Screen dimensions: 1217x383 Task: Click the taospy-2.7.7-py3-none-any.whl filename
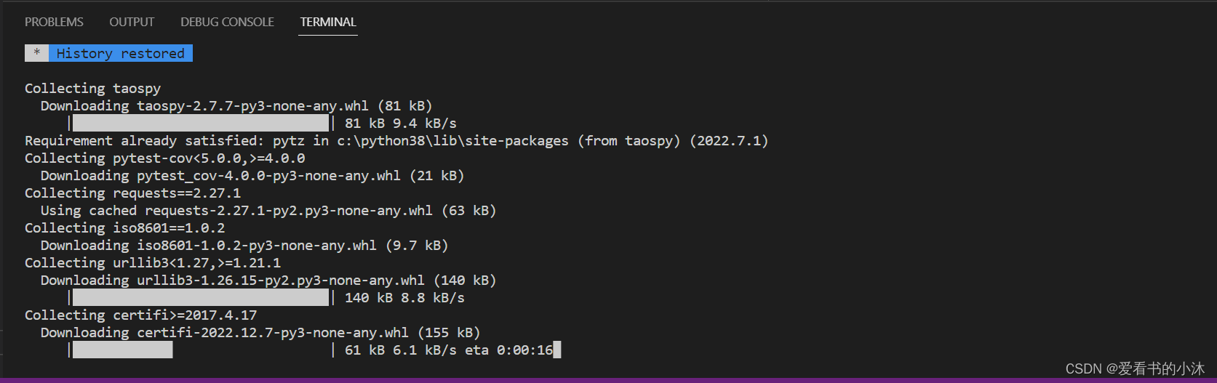[252, 105]
